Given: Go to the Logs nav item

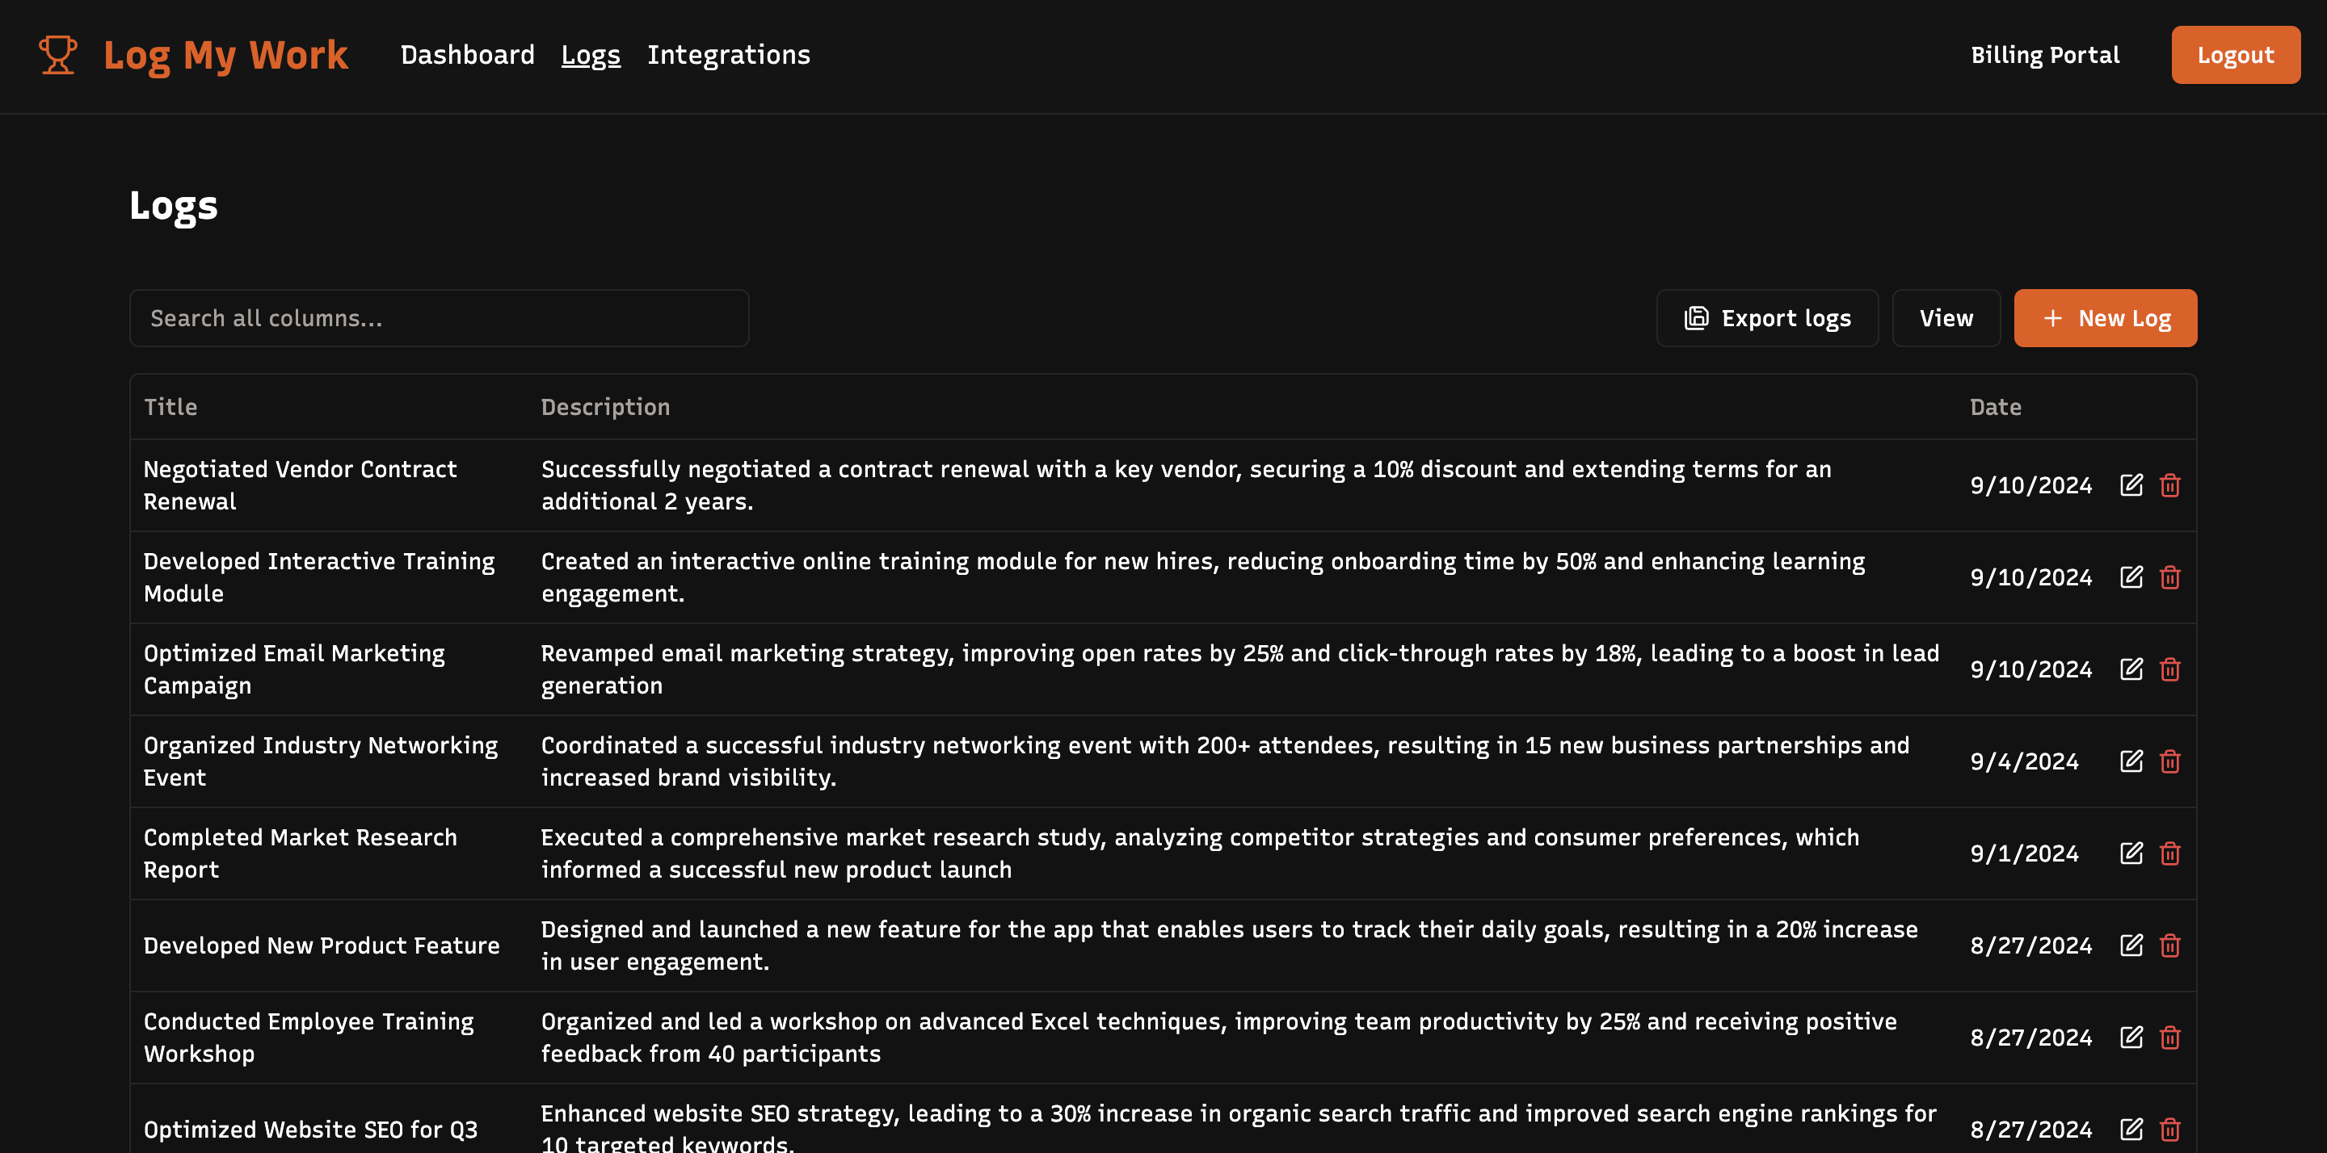Looking at the screenshot, I should [591, 55].
